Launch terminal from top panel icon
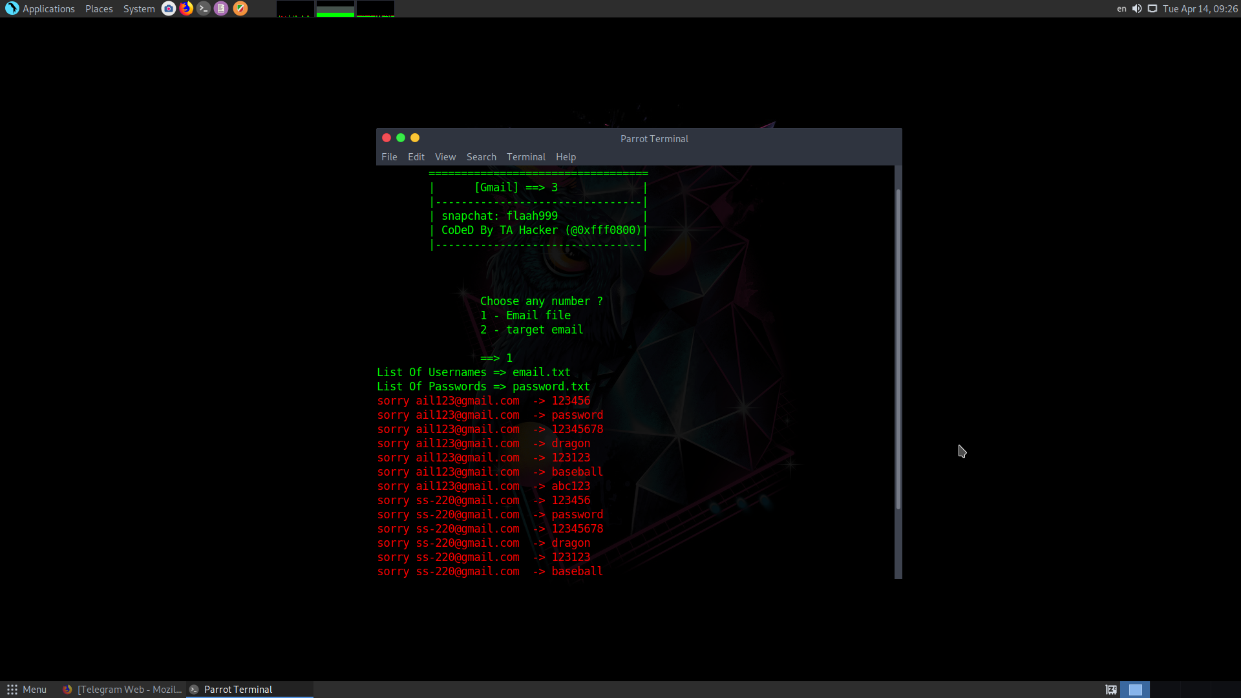This screenshot has width=1241, height=698. coord(204,8)
